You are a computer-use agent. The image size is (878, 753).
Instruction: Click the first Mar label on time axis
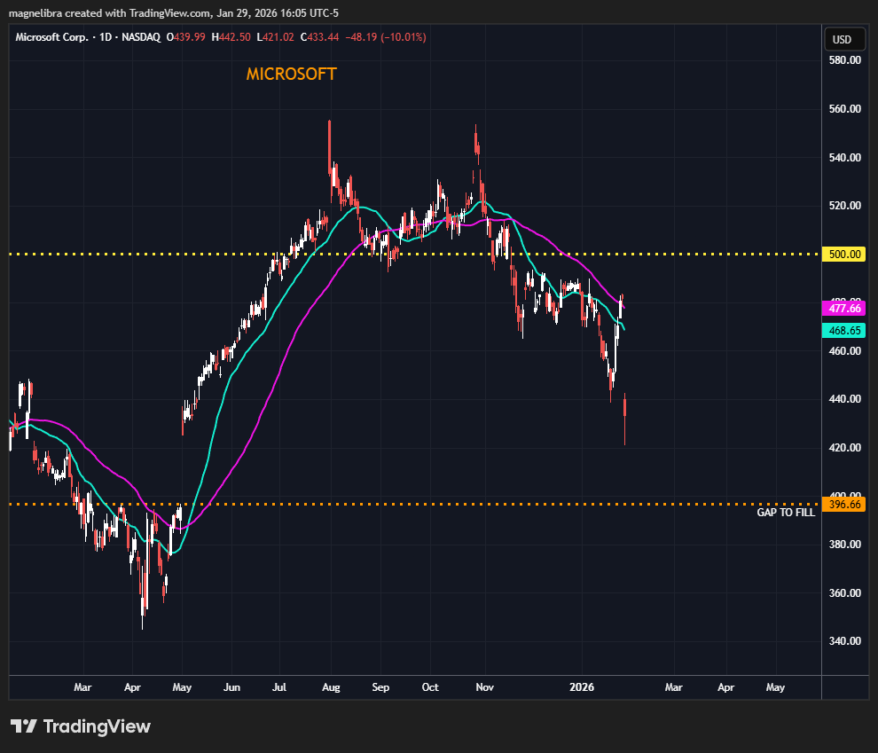(82, 687)
